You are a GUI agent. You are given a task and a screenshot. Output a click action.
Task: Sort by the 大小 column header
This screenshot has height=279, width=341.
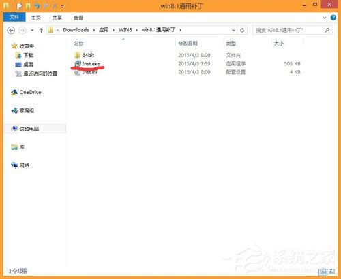coord(279,44)
